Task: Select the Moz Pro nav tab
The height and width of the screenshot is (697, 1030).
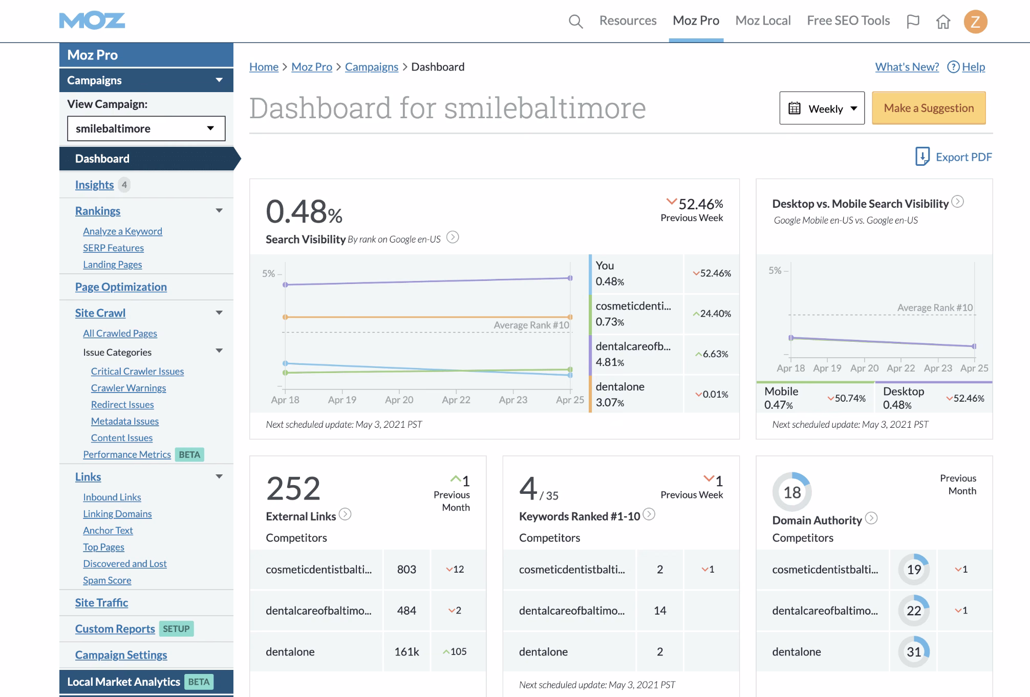Action: point(696,20)
